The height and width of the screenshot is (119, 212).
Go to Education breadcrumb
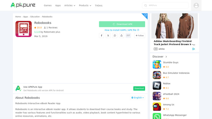point(35,17)
